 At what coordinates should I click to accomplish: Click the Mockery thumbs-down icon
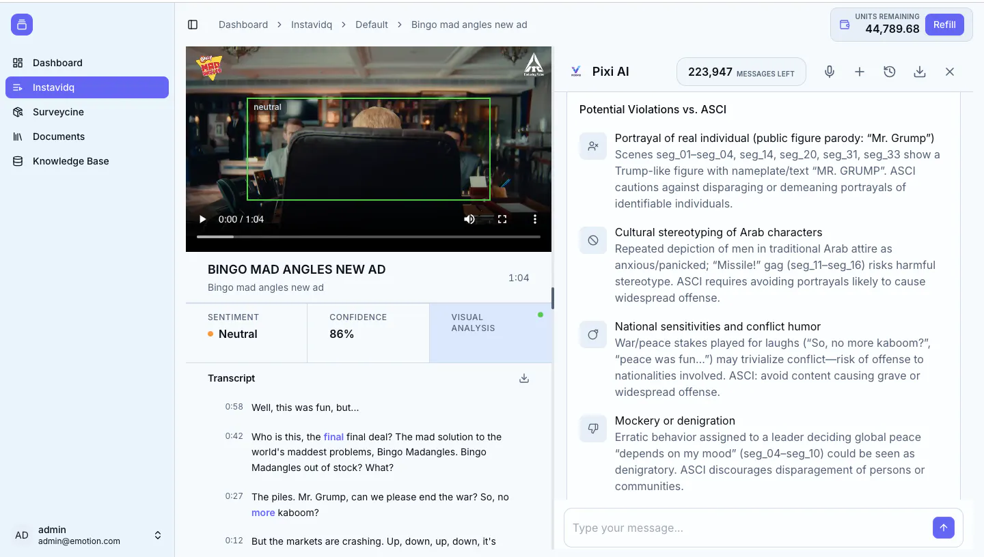click(593, 429)
